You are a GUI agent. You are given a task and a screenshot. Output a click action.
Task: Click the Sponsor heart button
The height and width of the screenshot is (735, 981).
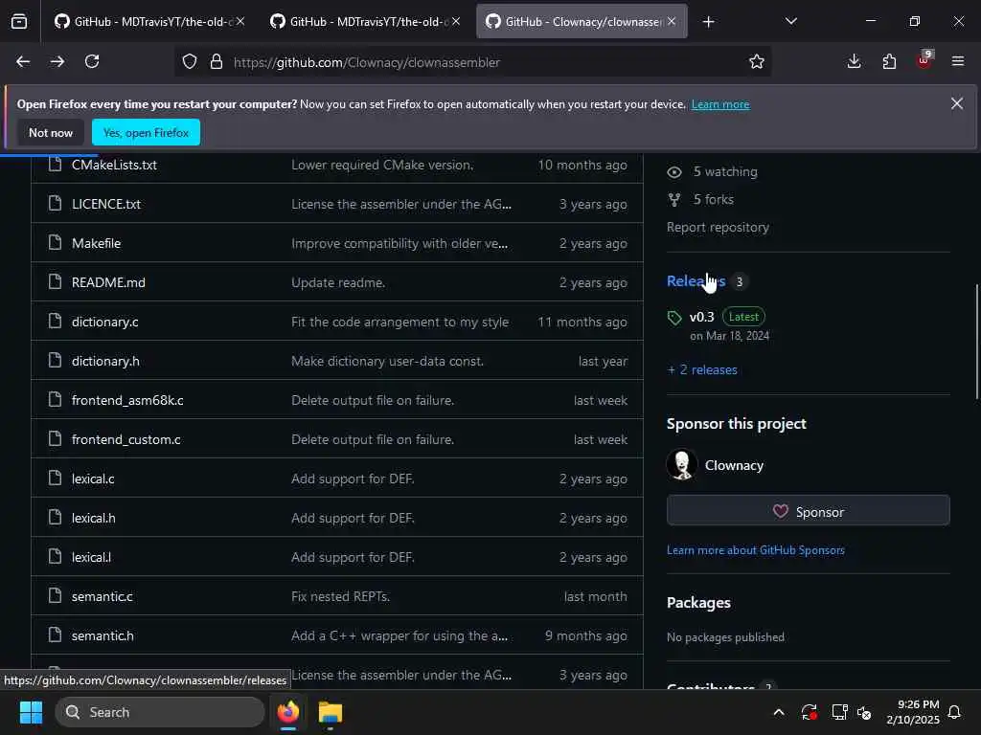808,511
